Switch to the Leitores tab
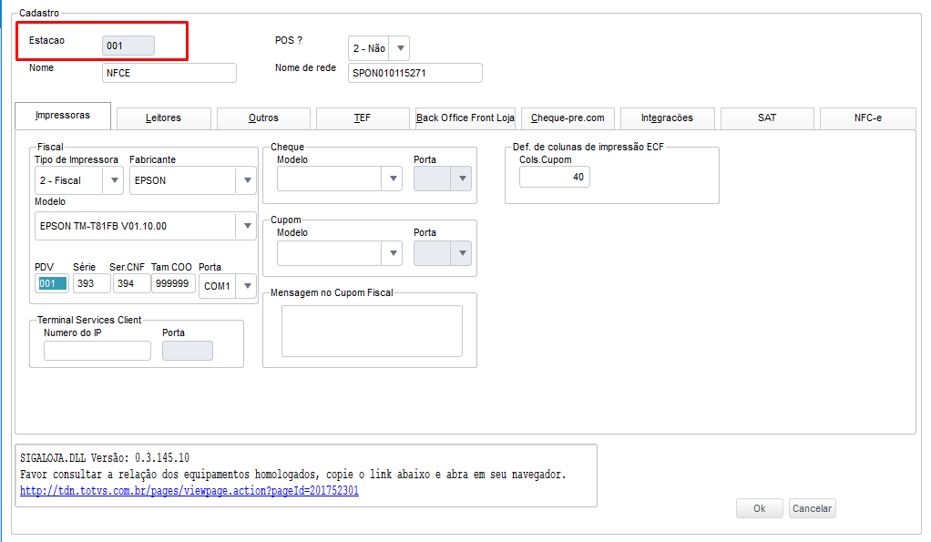 [x=163, y=118]
